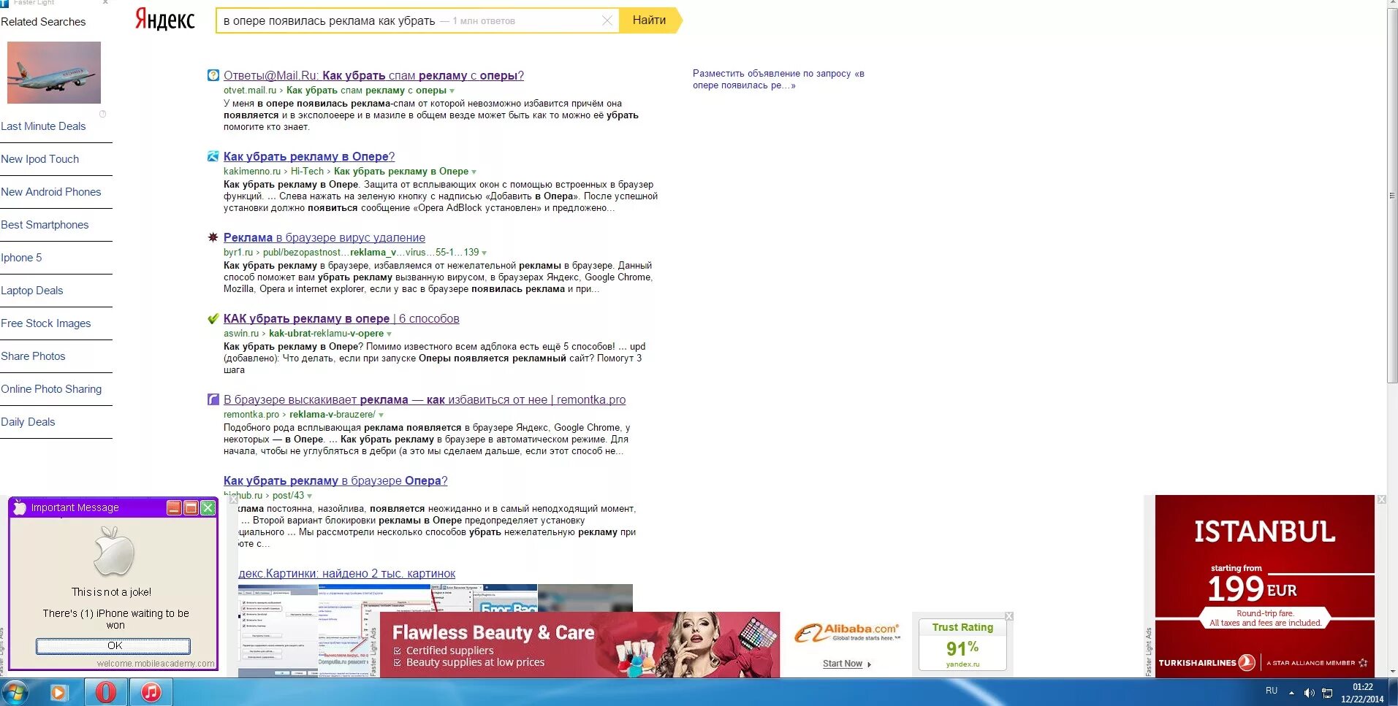Click scrollbar down arrow at bottom right
Screen dimensions: 1398x706
click(x=1392, y=672)
